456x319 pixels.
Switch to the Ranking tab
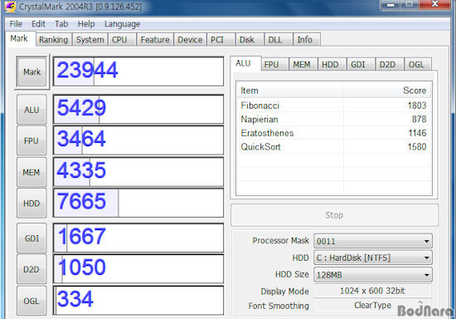(x=54, y=40)
